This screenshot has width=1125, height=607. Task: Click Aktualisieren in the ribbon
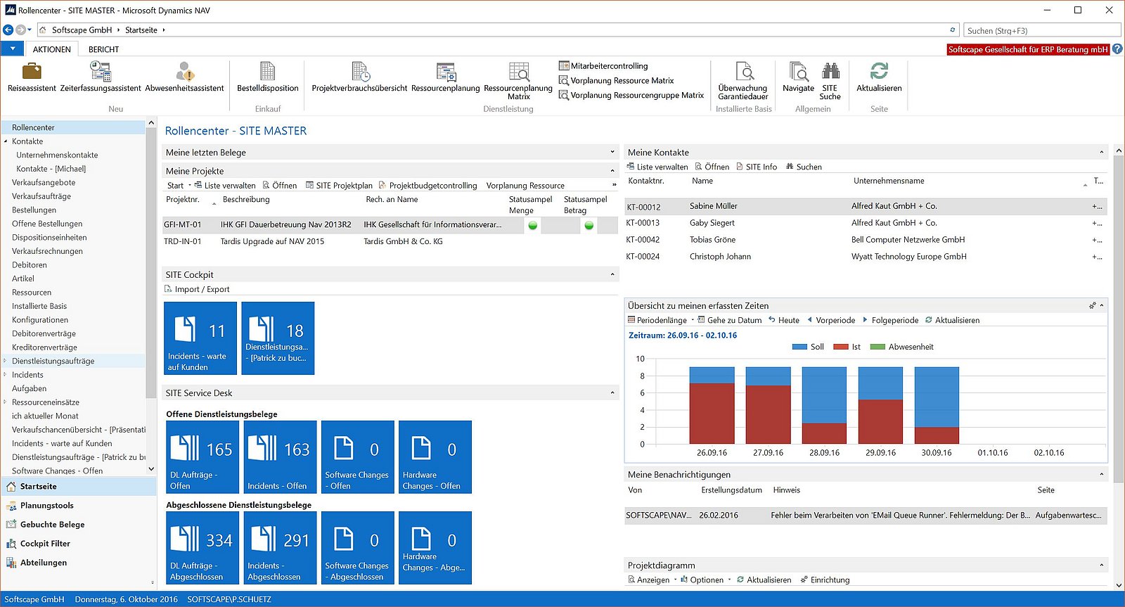(x=879, y=77)
